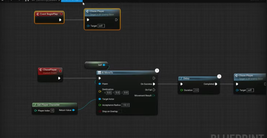Screen dimensions: 267x138
Task: Click the Stop on Overlap pin
Action: (x=100, y=111)
